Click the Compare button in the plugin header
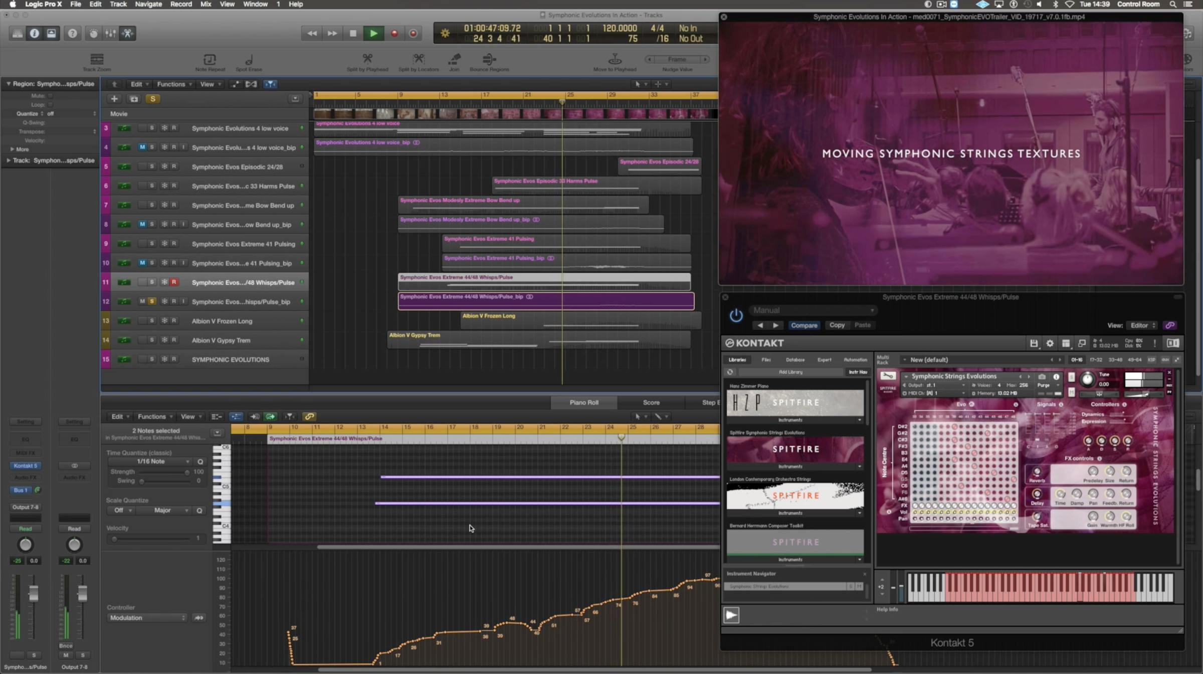 pos(805,325)
